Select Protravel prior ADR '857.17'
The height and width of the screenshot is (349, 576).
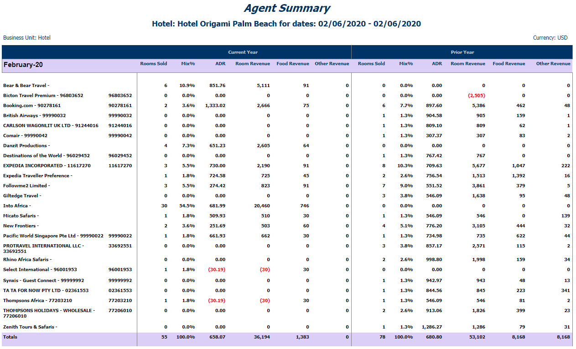433,246
